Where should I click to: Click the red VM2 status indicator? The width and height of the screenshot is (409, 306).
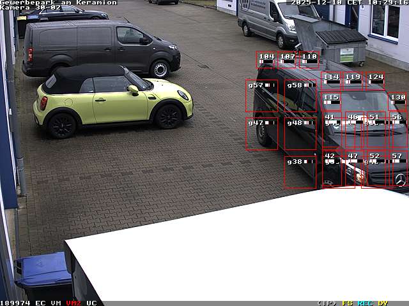pyautogui.click(x=73, y=303)
